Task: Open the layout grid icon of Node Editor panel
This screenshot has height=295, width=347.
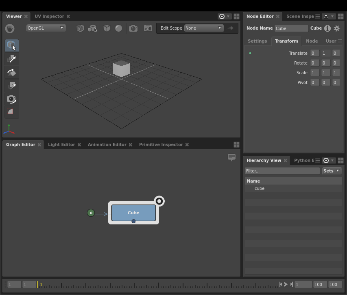Action: click(341, 16)
